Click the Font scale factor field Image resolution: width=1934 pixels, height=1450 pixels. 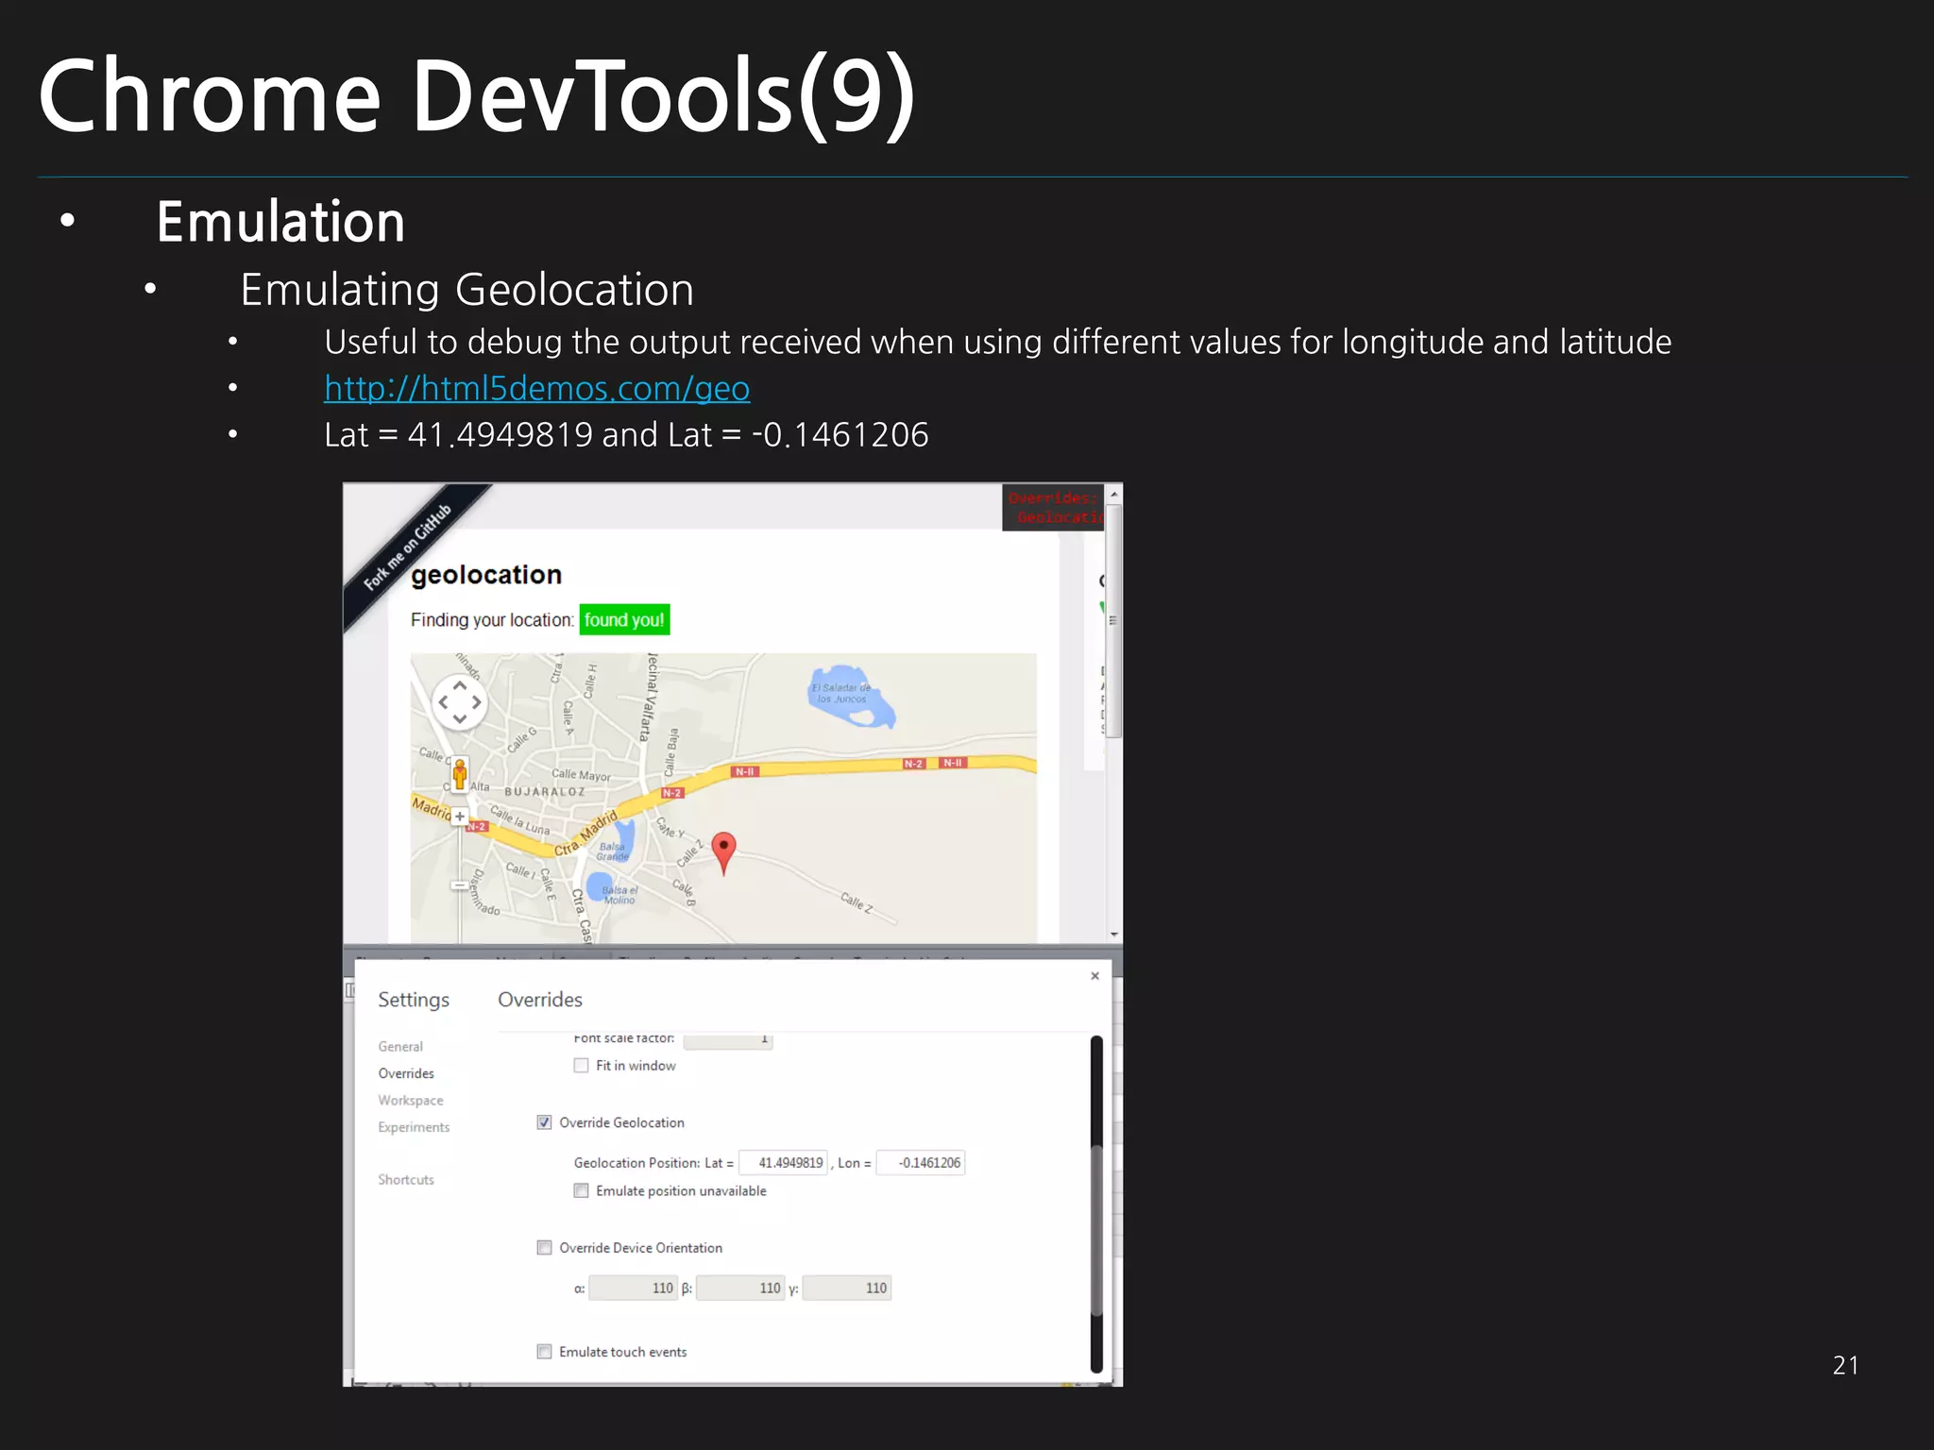[x=728, y=1039]
